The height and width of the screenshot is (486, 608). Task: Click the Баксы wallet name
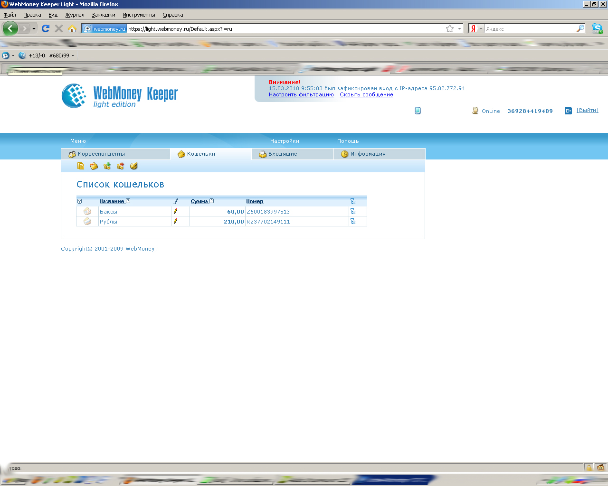pos(108,212)
